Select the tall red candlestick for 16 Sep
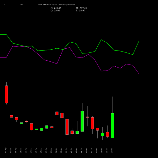The image size is (158, 158). click(x=6, y=94)
